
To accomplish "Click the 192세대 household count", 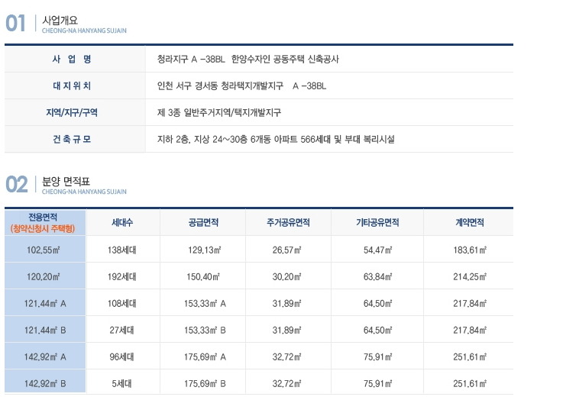I will [x=122, y=276].
